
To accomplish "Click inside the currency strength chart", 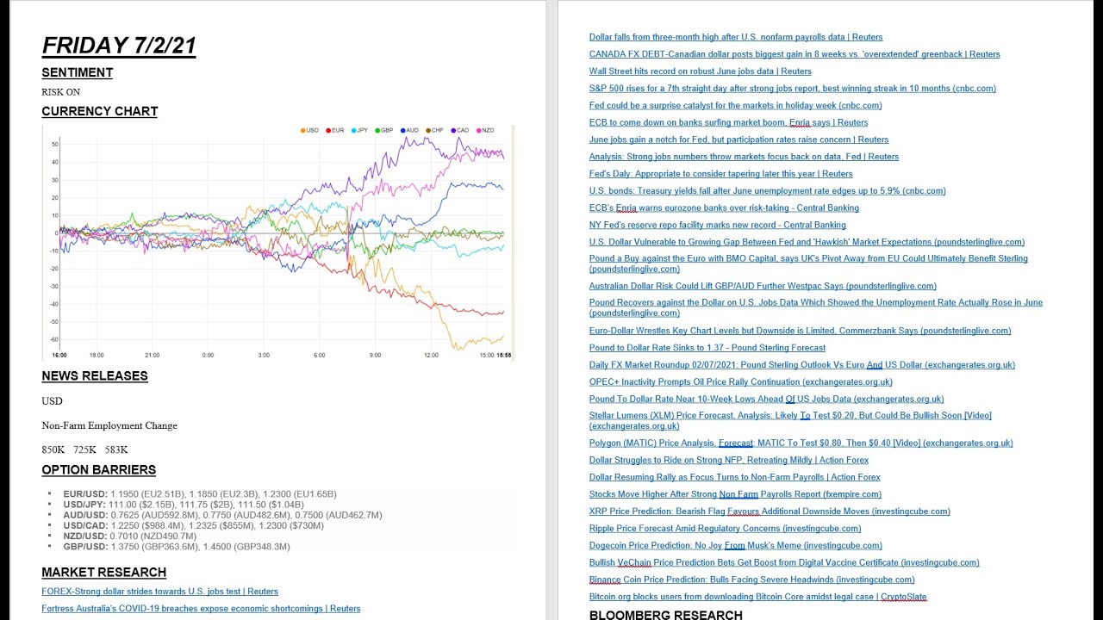I will [277, 243].
